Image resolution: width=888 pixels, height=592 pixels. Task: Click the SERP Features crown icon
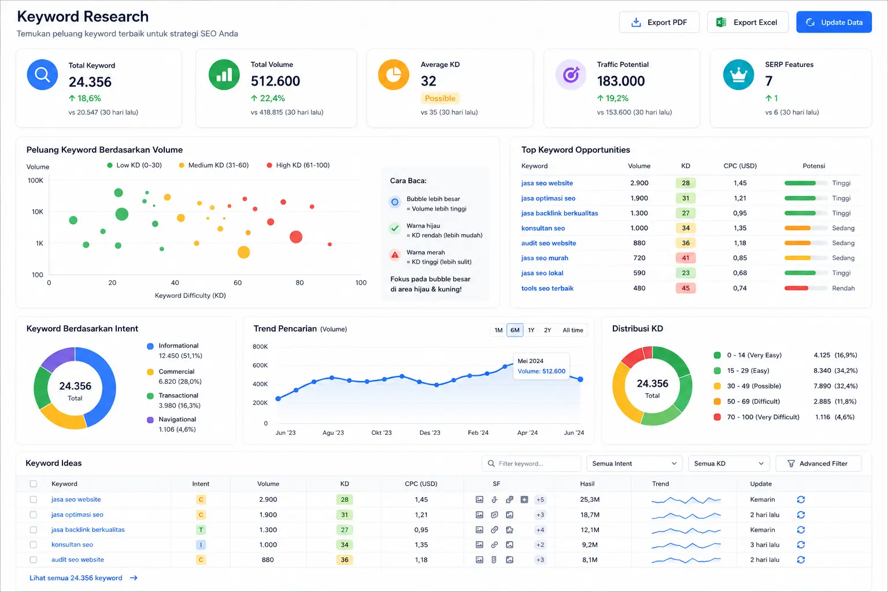738,75
